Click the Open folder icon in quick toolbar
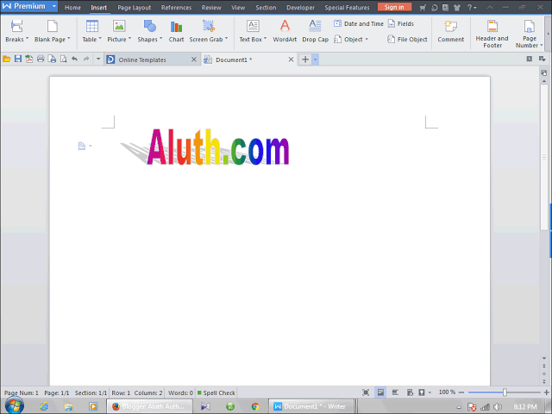This screenshot has height=414, width=552. 6,60
